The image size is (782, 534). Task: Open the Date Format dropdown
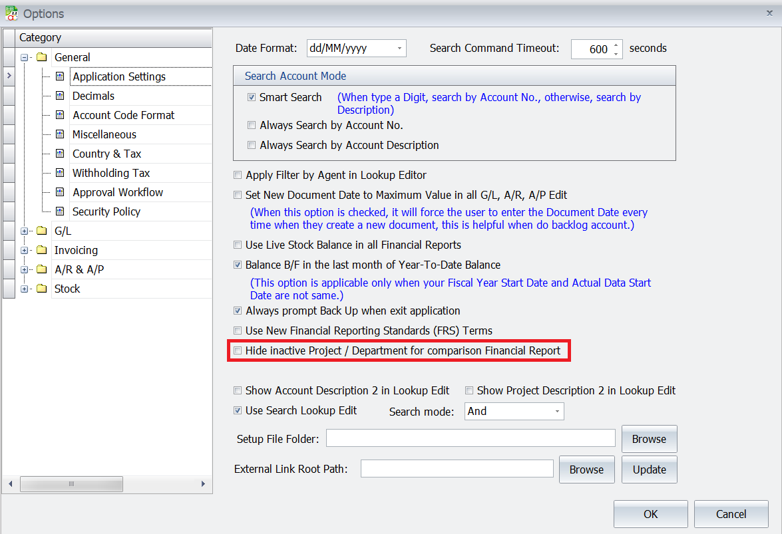[x=399, y=49]
